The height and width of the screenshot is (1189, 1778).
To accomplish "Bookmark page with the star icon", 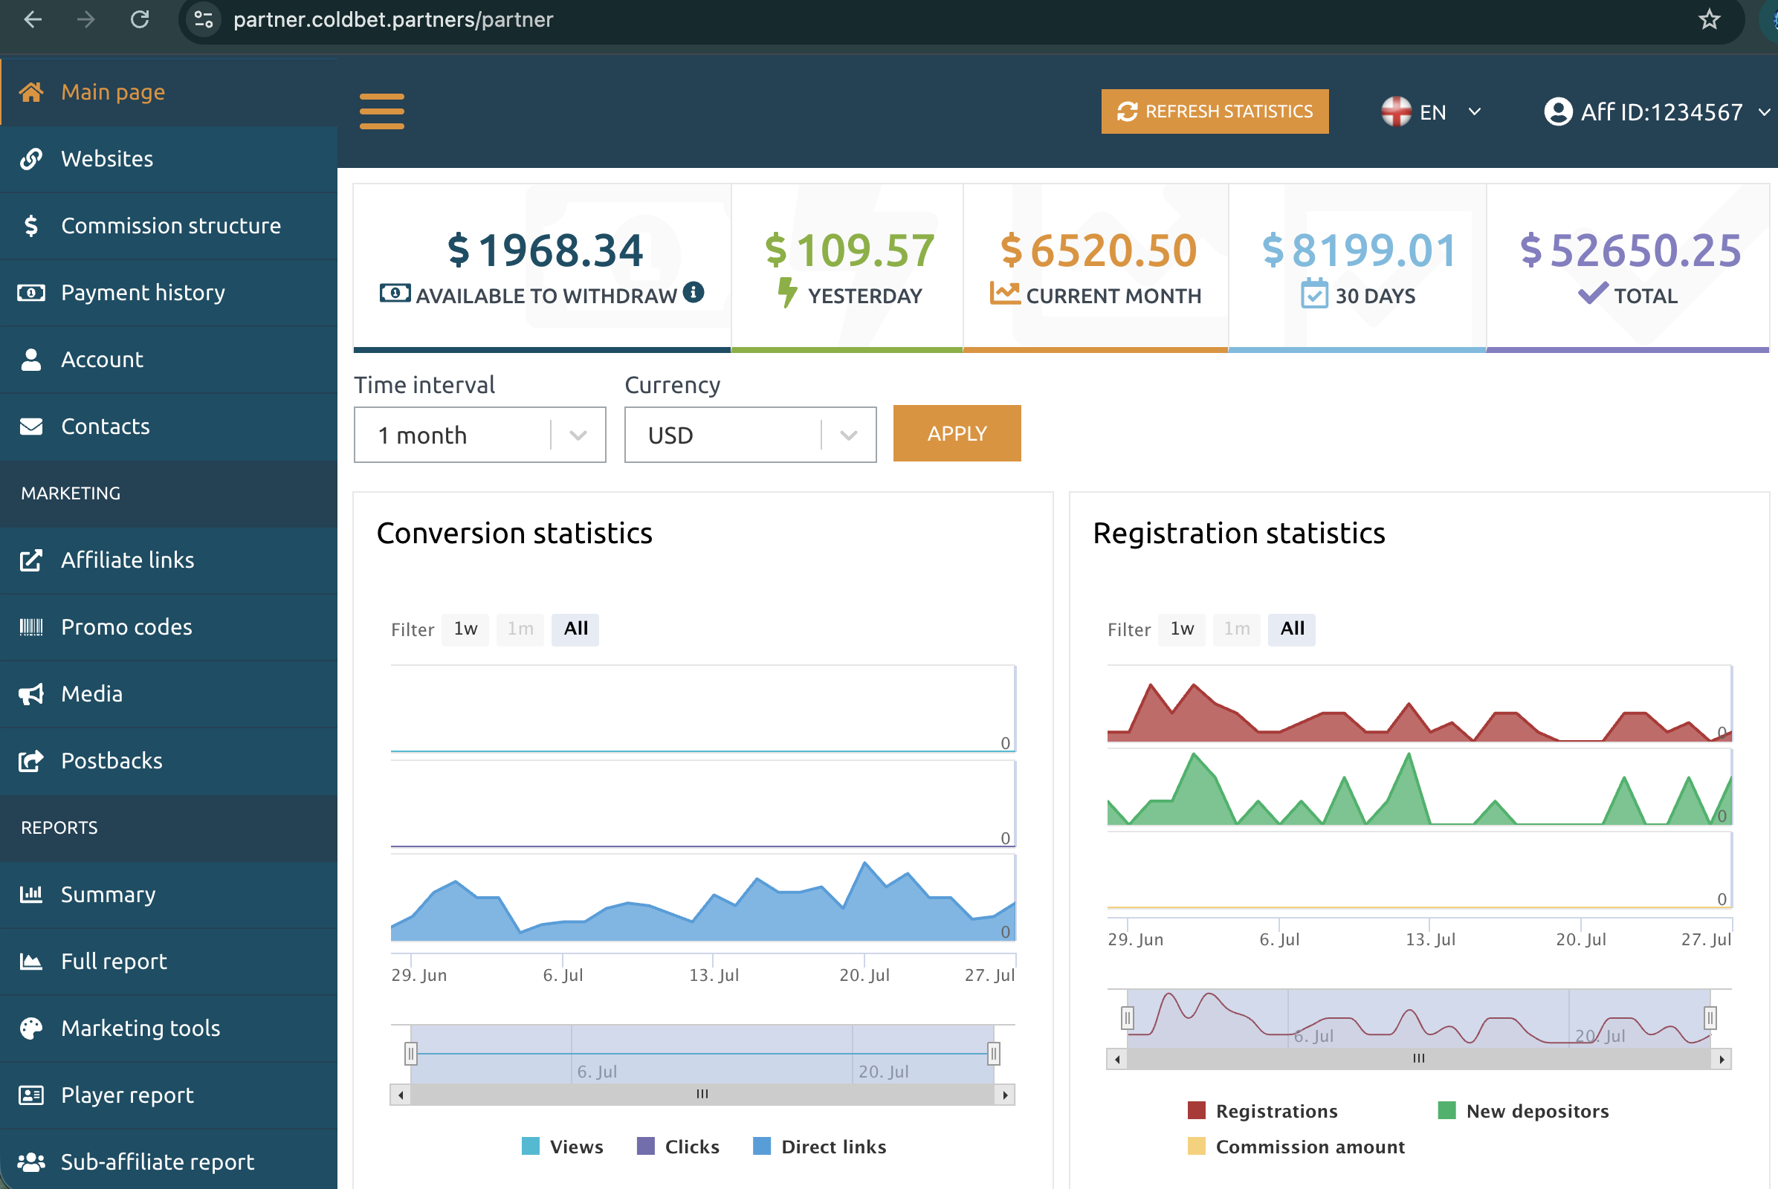I will pos(1709,19).
